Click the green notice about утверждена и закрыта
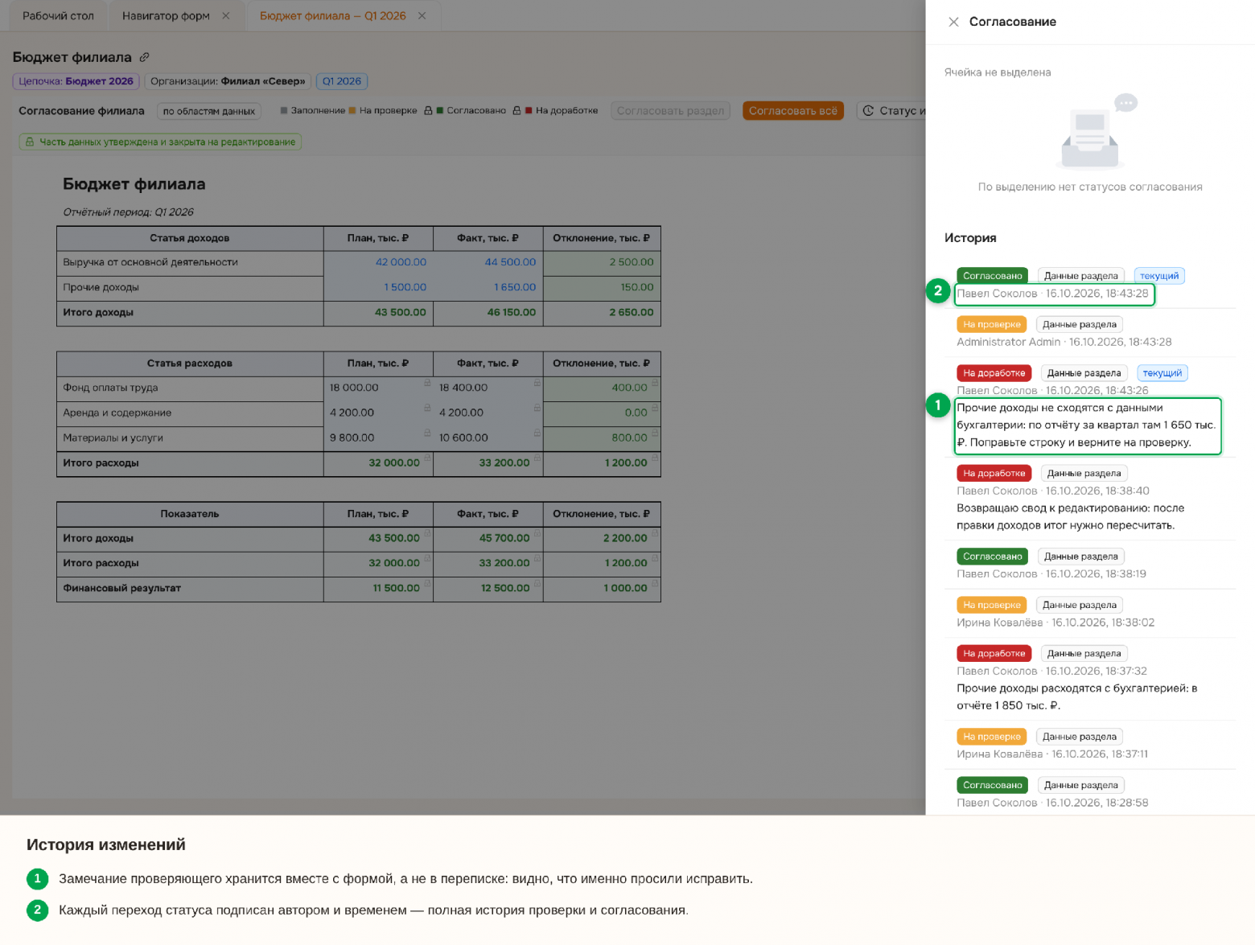 tap(161, 142)
